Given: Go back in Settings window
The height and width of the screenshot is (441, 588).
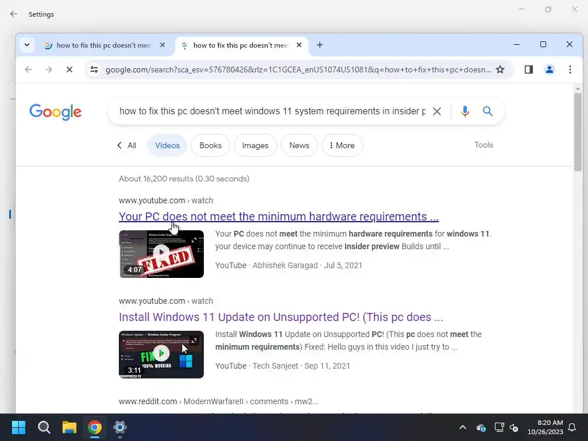Looking at the screenshot, I should click(x=14, y=14).
